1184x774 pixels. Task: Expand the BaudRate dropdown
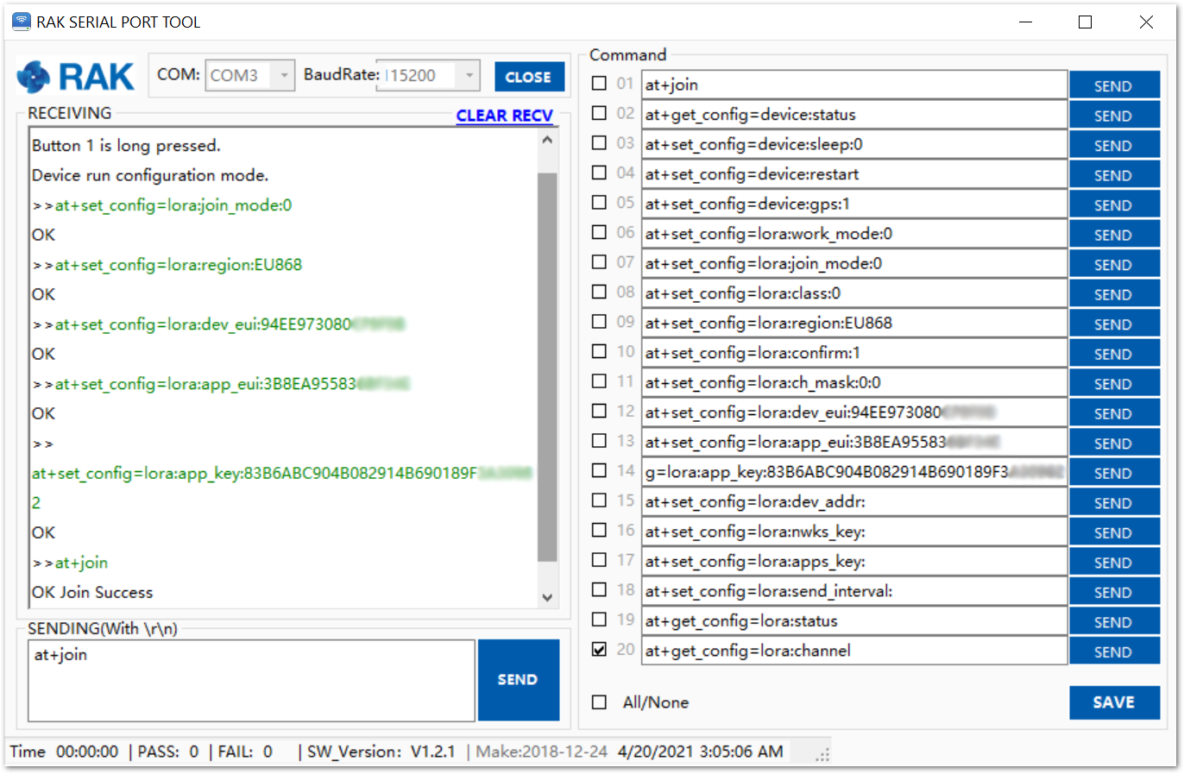tap(469, 76)
